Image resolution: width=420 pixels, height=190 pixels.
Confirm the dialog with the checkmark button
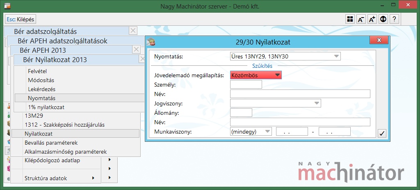pos(382,134)
